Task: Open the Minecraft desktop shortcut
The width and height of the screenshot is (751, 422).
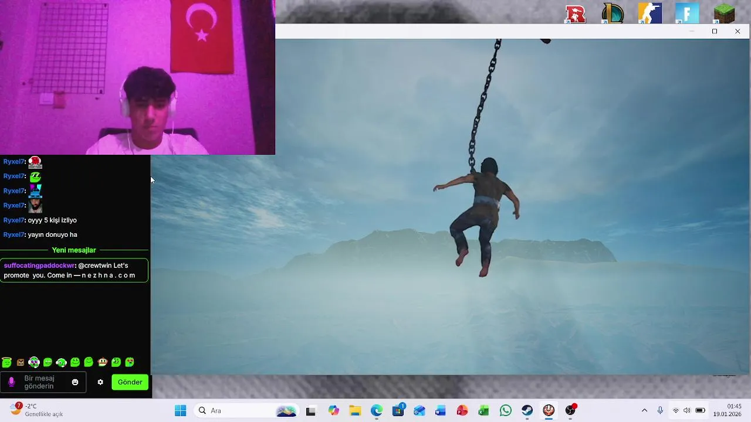Action: [724, 13]
